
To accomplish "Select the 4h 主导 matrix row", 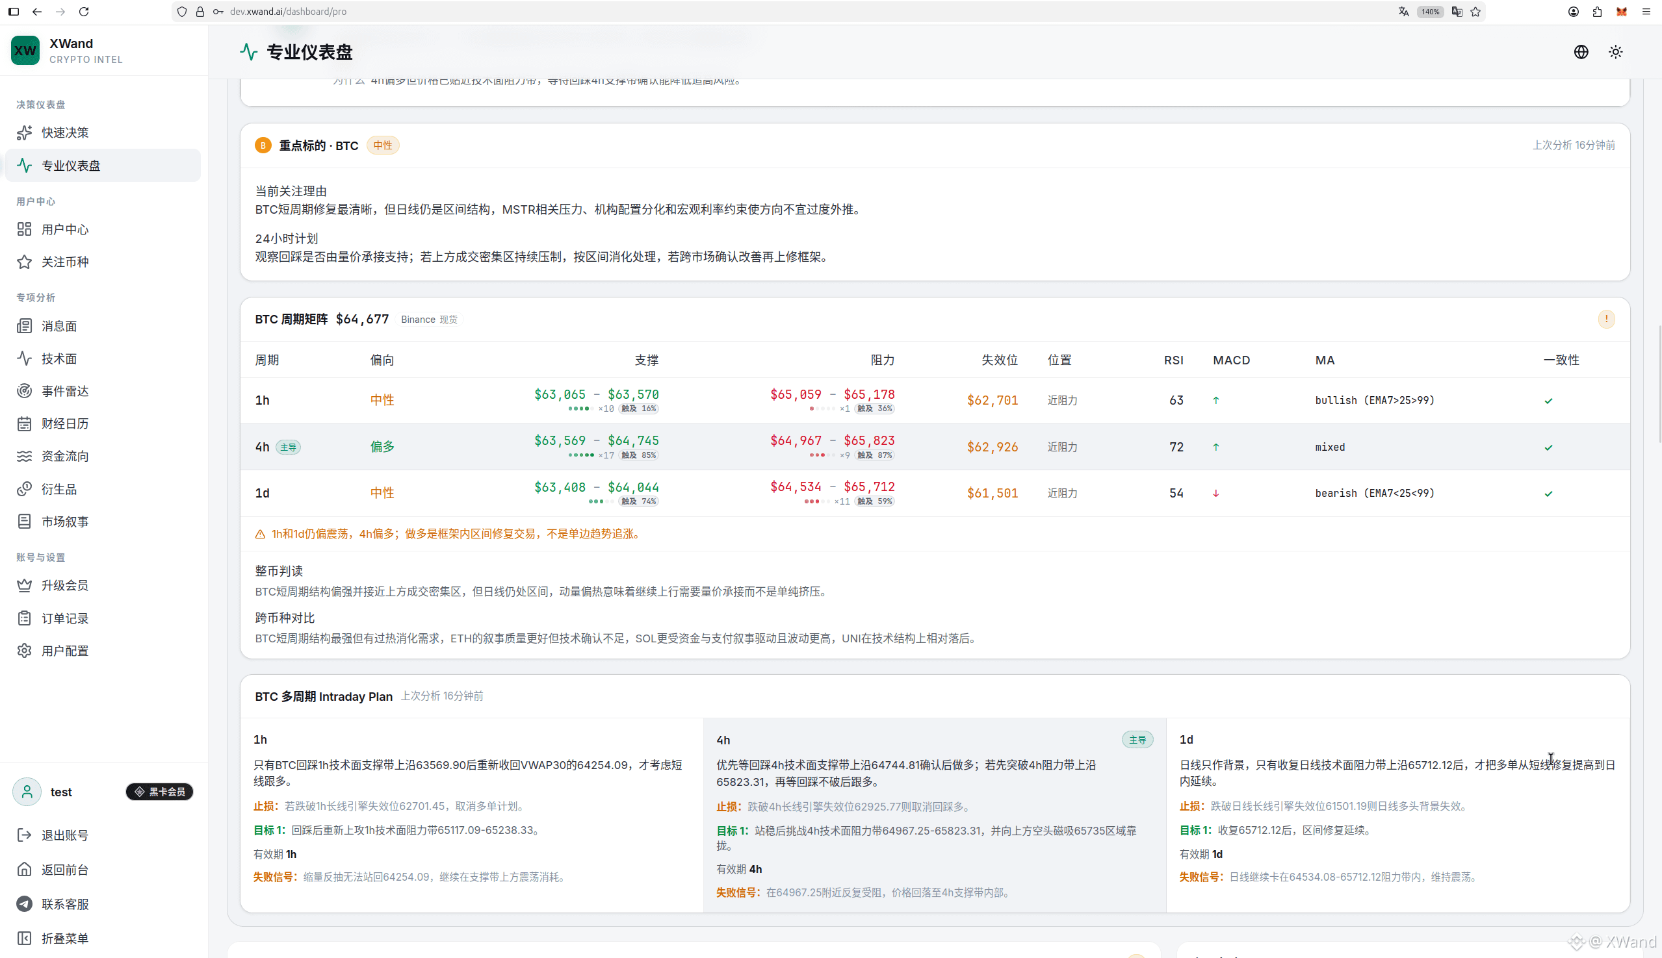I will [x=935, y=447].
